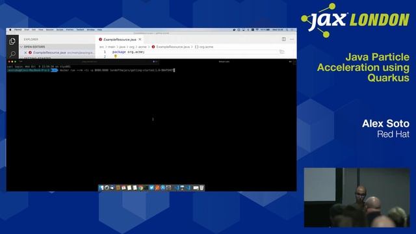Click the 'main' breadcrumb segment
The width and height of the screenshot is (416, 234).
click(111, 47)
